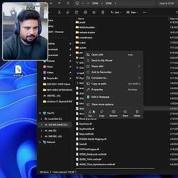
Task: Choose Add to Favourites
Action: (114, 72)
